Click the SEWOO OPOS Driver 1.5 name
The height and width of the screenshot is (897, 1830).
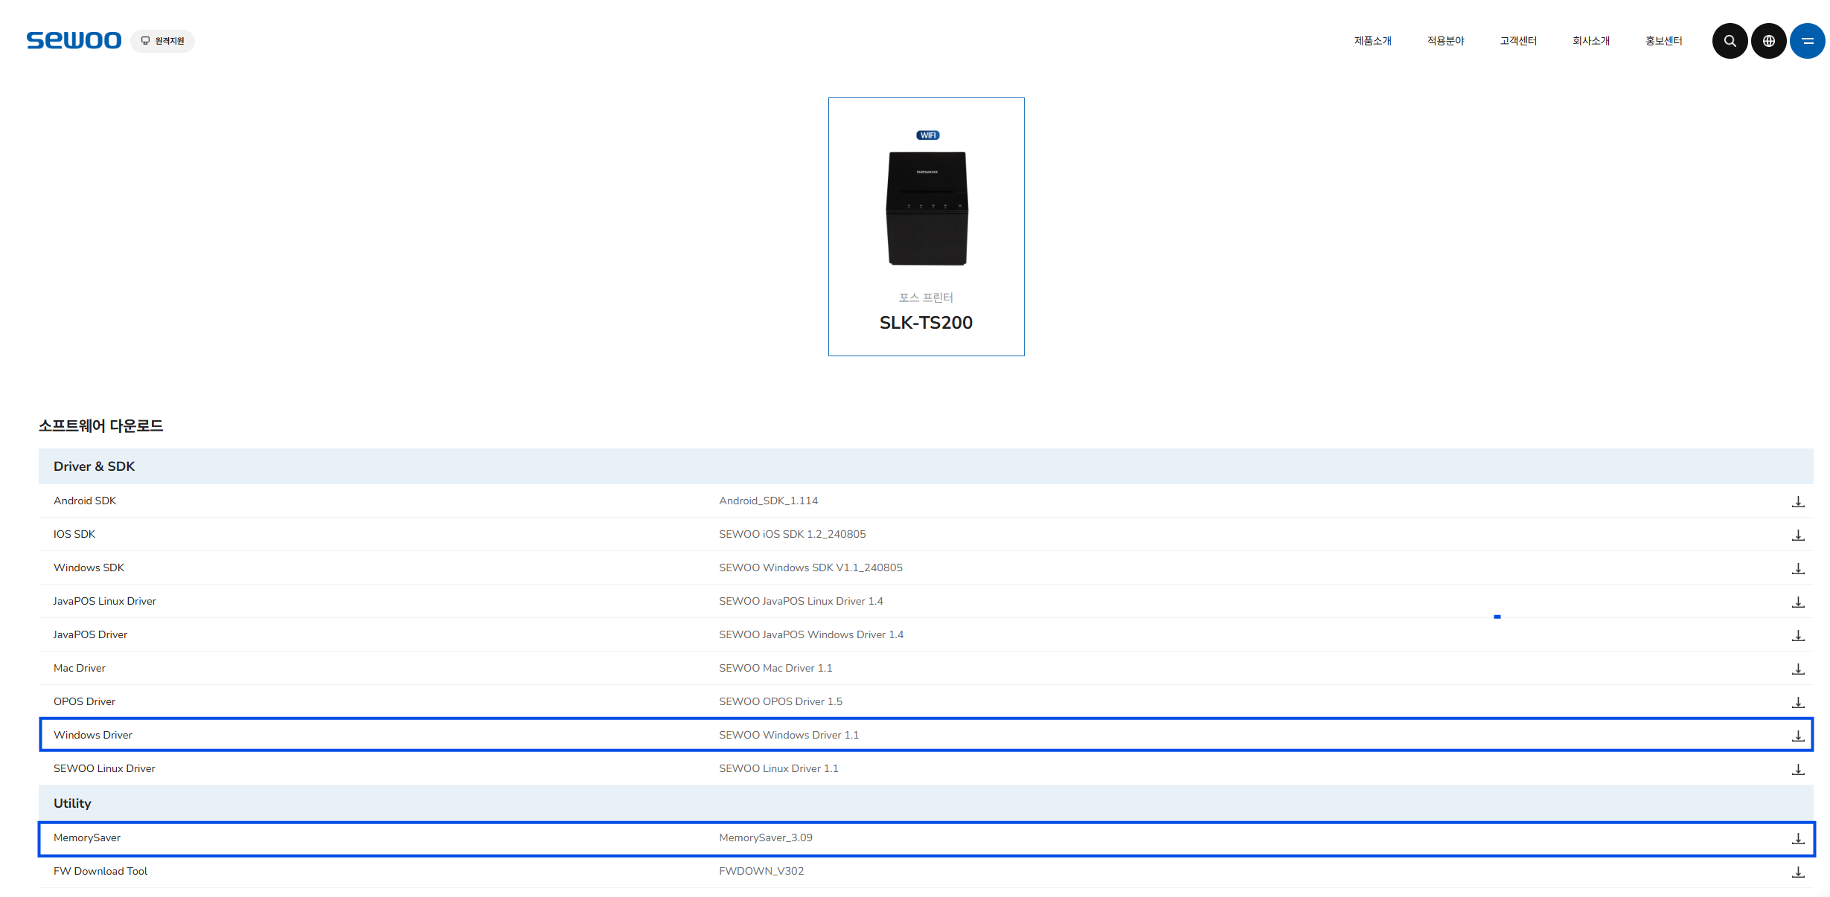point(781,701)
